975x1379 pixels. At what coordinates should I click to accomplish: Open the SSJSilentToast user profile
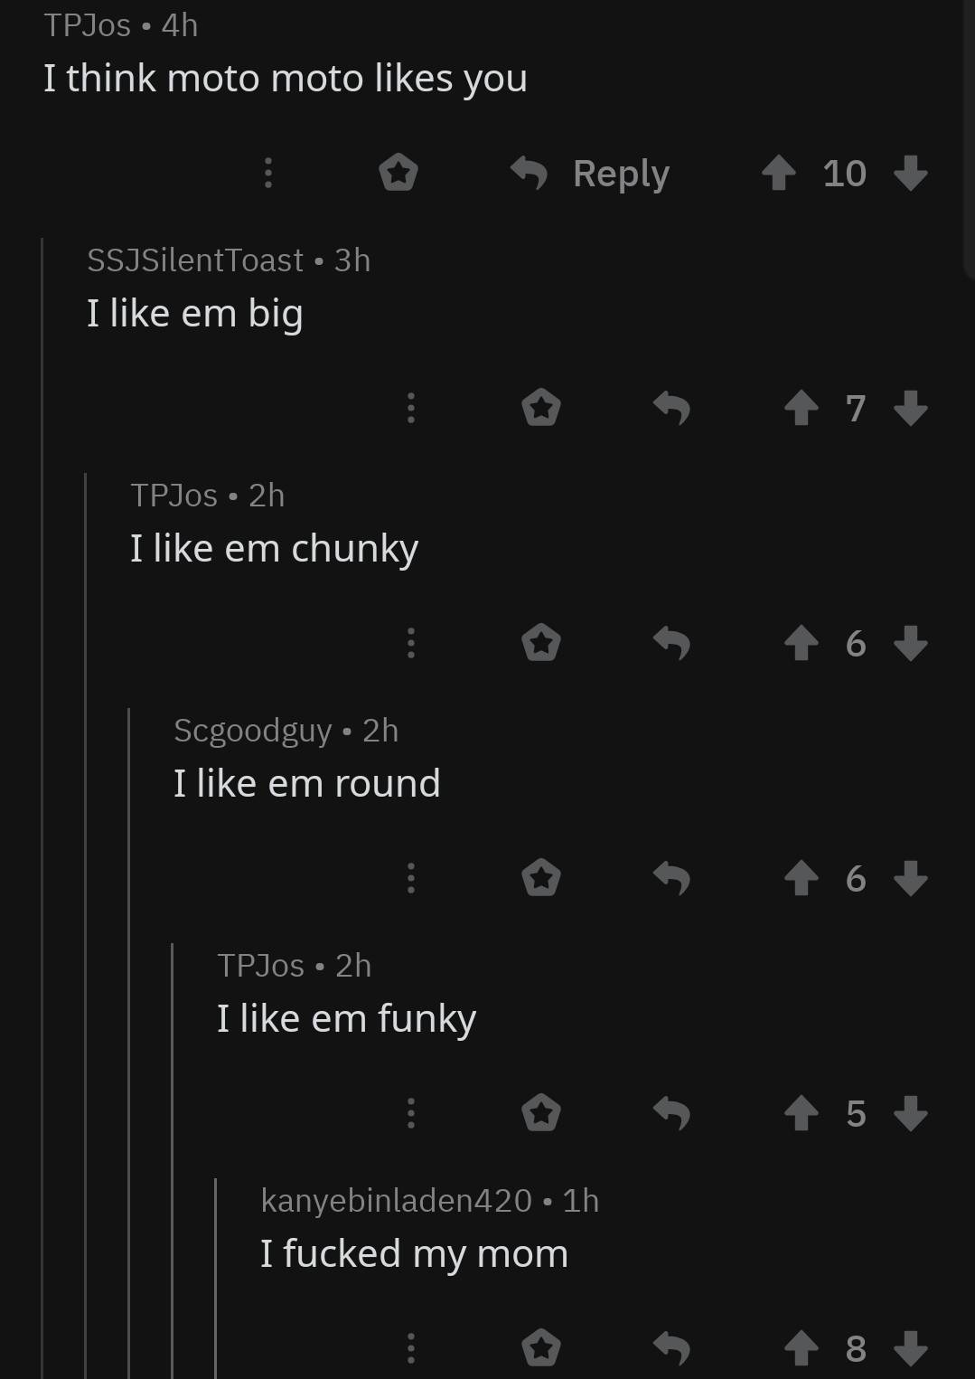pyautogui.click(x=195, y=260)
